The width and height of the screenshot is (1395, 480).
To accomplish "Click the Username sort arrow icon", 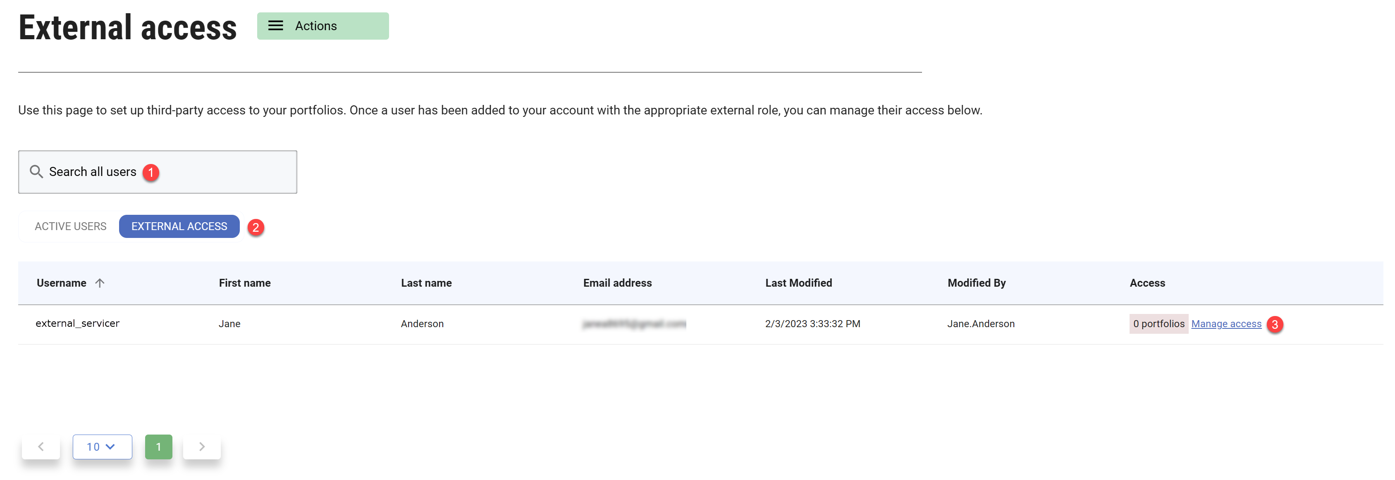I will point(100,283).
